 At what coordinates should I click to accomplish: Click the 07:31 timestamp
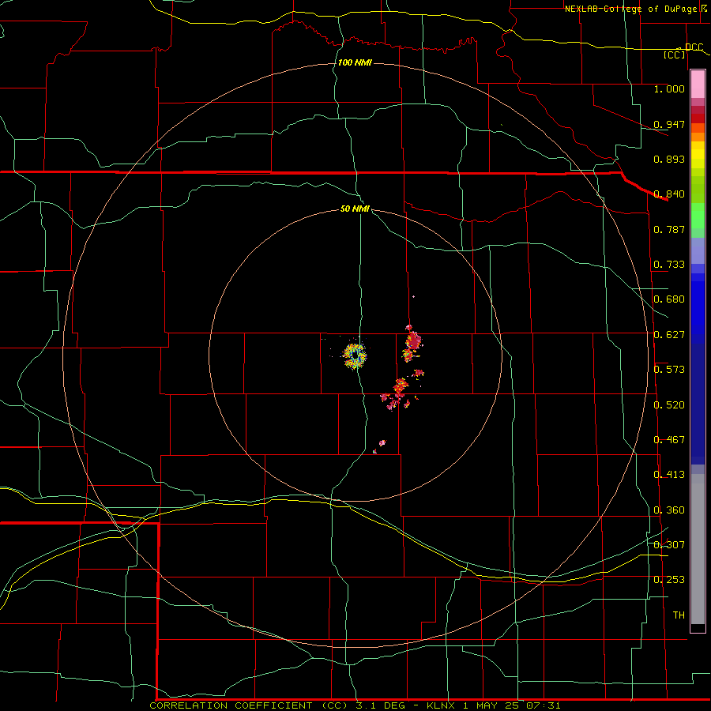tap(544, 705)
